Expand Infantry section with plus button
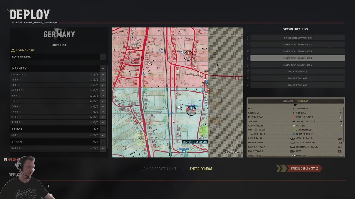Screen dimensions: 355x199 click(103, 69)
